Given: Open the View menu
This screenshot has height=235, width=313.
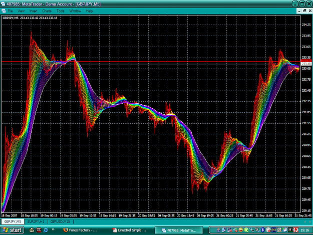Looking at the screenshot, I should pos(21,11).
